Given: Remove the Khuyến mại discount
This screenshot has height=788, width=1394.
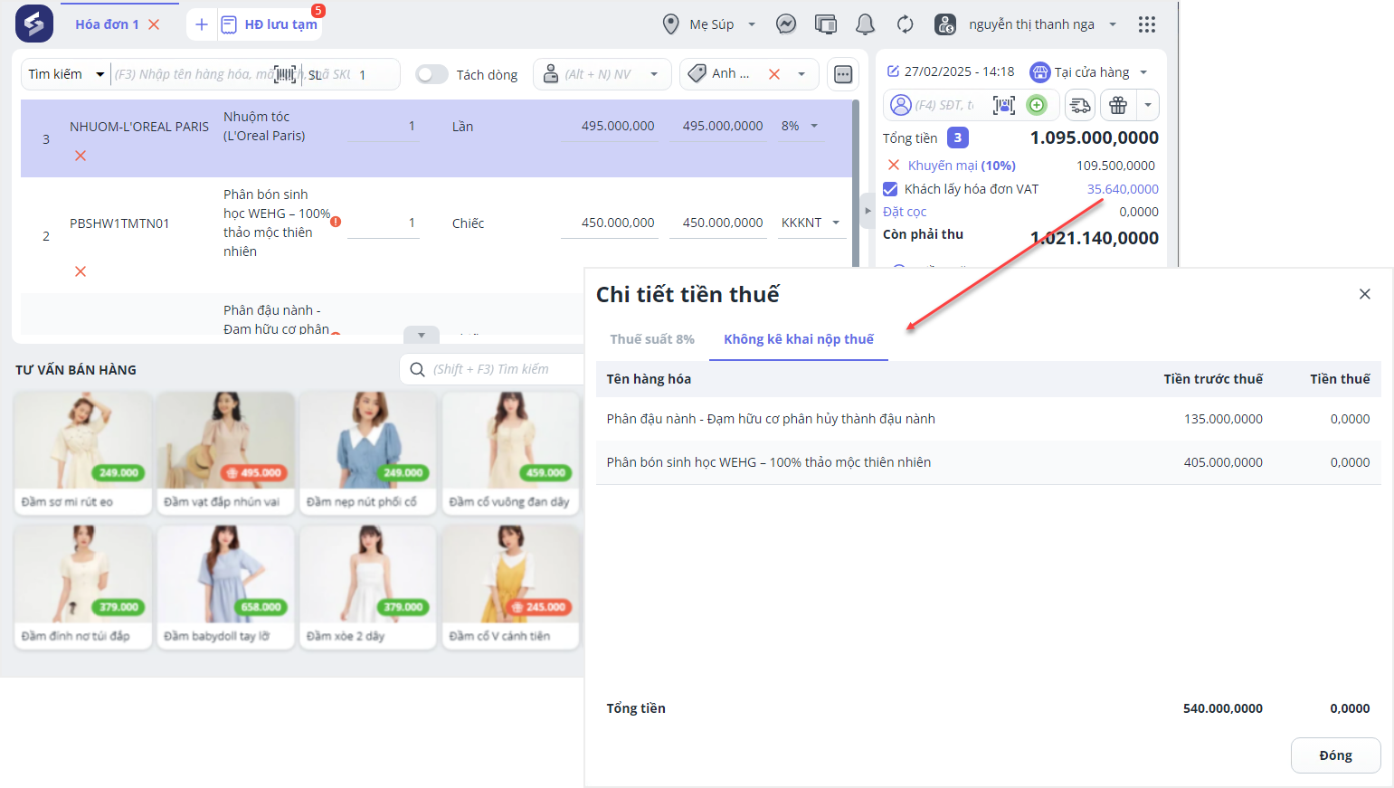Looking at the screenshot, I should coord(894,165).
